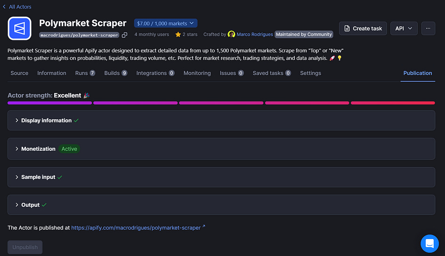
Task: Click the back arrow beside All Actors
Action: [4, 7]
